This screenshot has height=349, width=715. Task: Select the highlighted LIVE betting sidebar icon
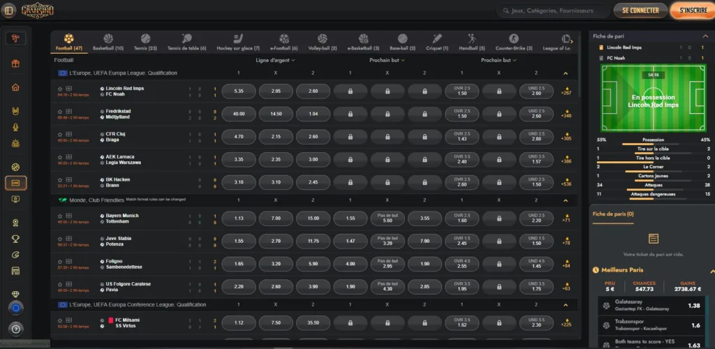coord(15,183)
